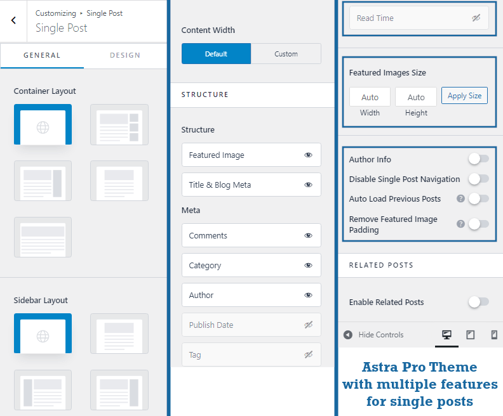Image resolution: width=503 pixels, height=416 pixels.
Task: Toggle Remove Featured Image Padding
Action: tap(479, 224)
